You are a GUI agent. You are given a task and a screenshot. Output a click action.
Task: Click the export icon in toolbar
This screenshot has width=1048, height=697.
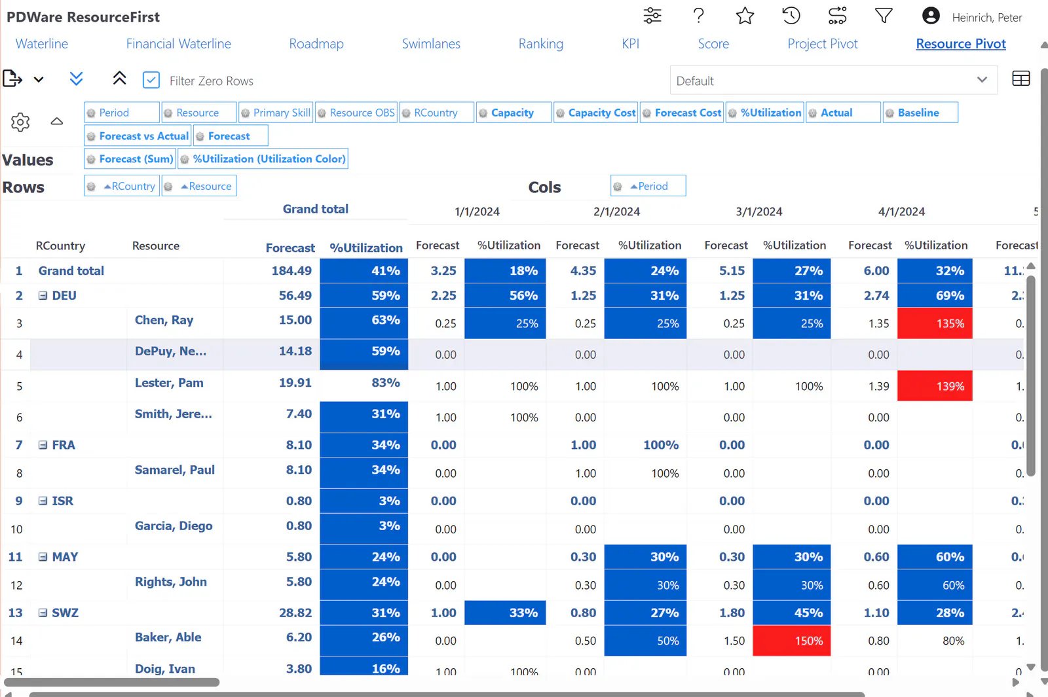click(12, 79)
